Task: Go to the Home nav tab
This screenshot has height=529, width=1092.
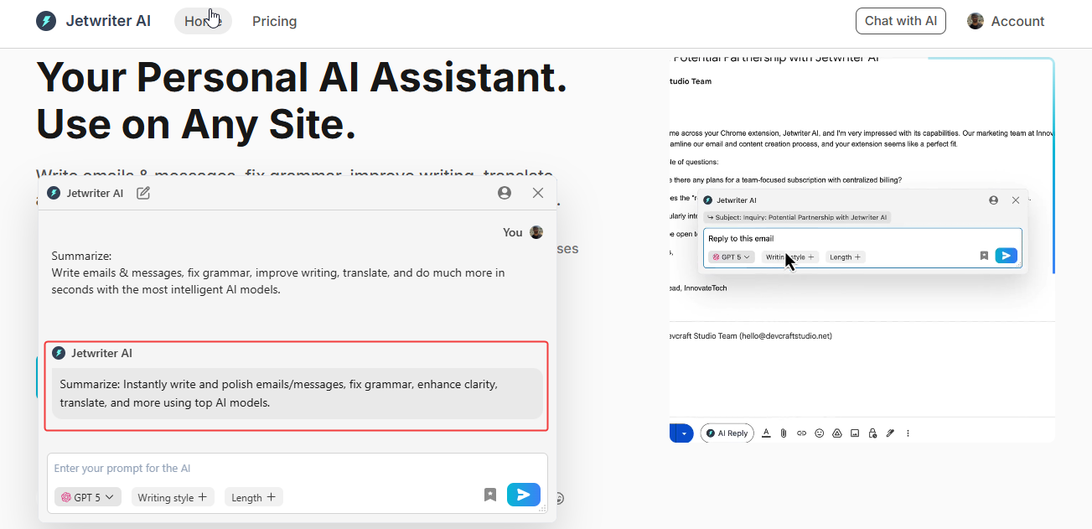Action: pyautogui.click(x=203, y=21)
